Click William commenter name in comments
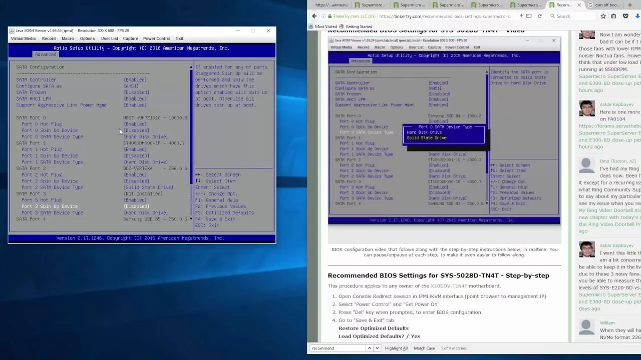Screen dimensions: 641x360 (607, 323)
